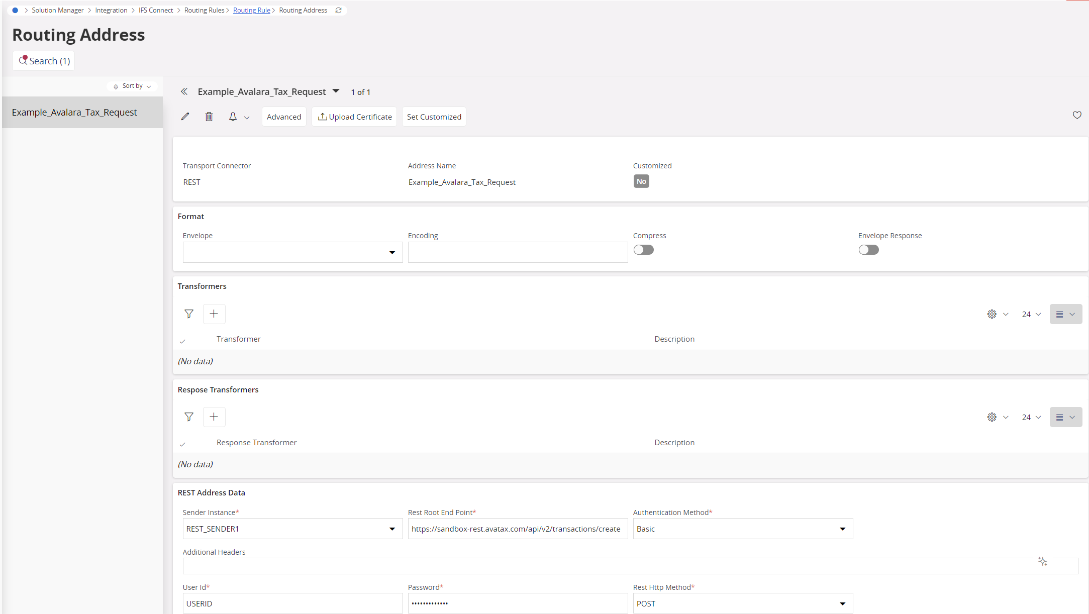Click the Rest Root End Point field
The image size is (1089, 614).
tap(518, 529)
